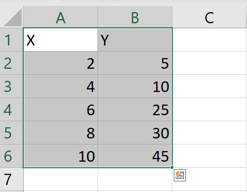
Task: Click cell B5 containing 30
Action: click(x=135, y=133)
